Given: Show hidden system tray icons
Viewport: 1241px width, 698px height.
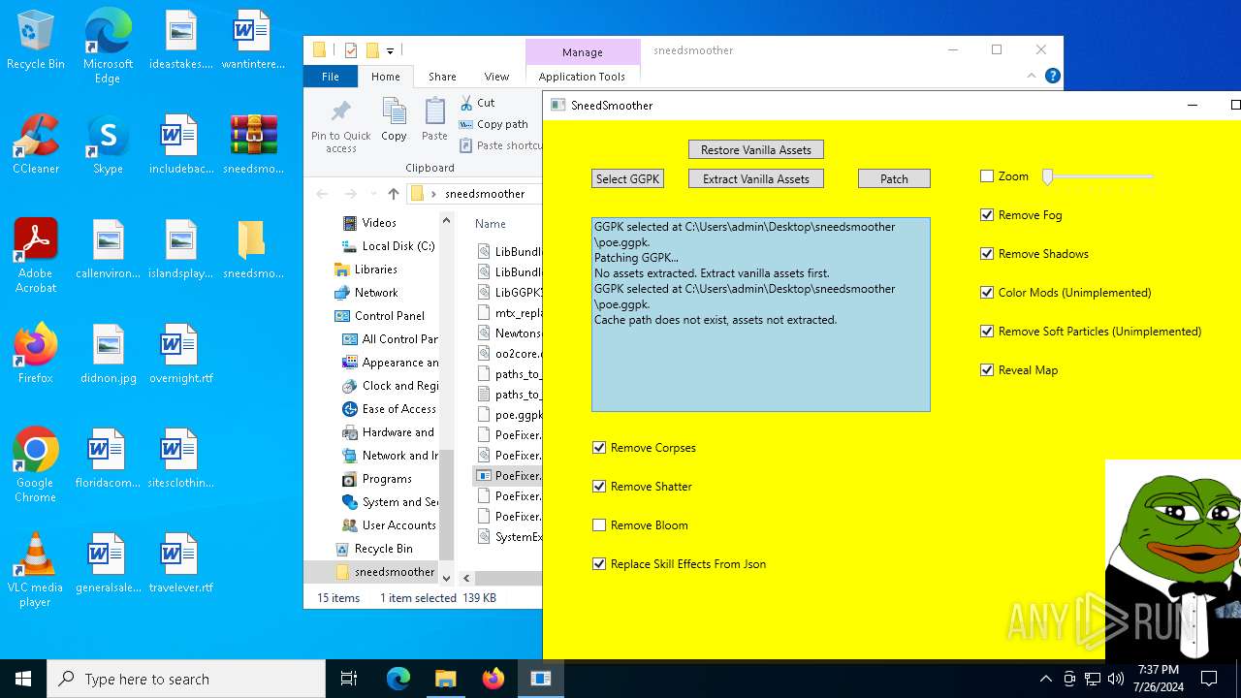Looking at the screenshot, I should tap(1045, 679).
